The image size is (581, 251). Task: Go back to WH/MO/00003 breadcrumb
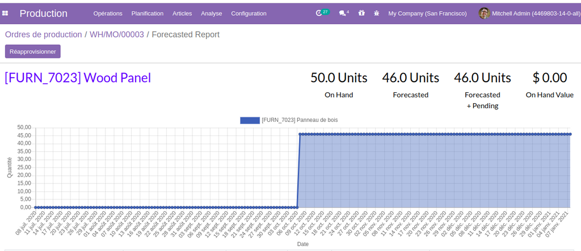click(117, 35)
